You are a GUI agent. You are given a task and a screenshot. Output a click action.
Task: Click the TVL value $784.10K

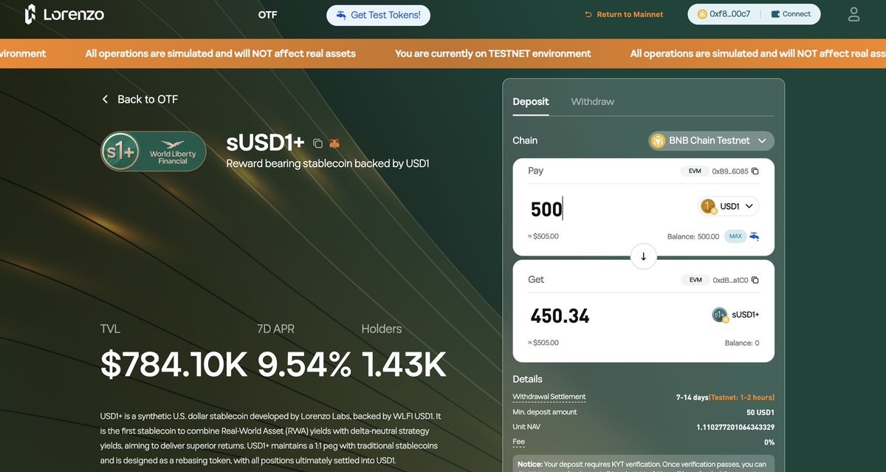tap(174, 364)
